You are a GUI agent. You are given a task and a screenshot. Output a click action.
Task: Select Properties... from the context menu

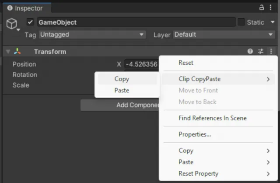click(x=218, y=134)
